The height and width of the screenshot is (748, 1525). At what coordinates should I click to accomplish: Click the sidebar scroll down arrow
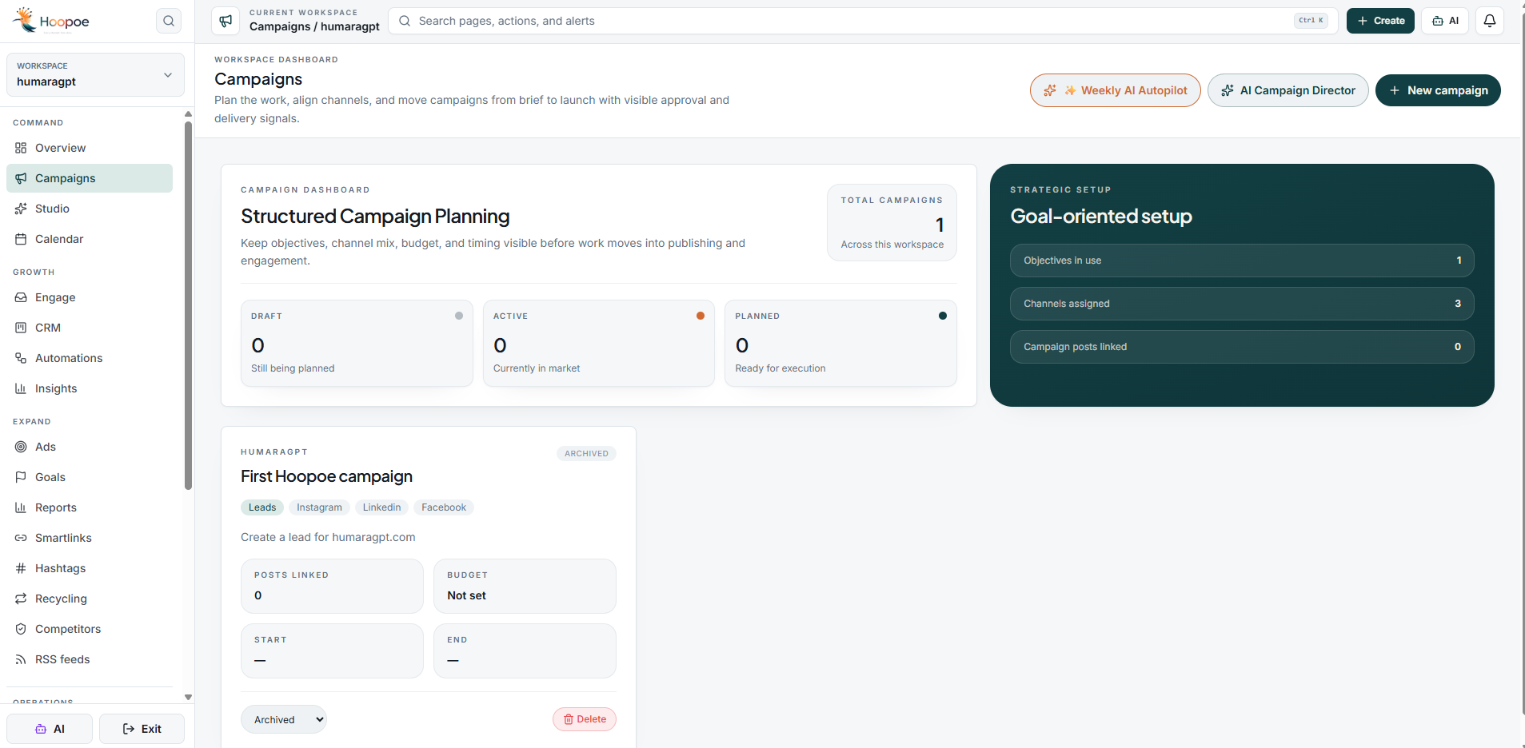point(188,697)
